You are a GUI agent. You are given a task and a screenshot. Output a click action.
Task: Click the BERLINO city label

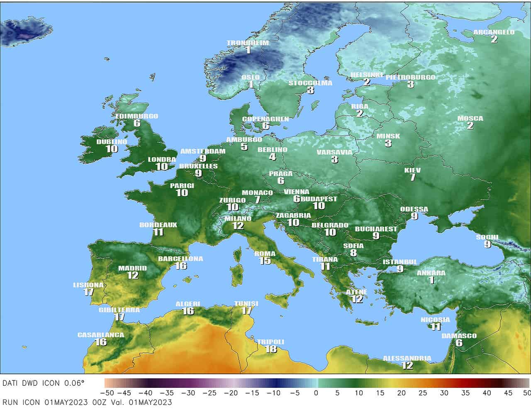point(272,150)
